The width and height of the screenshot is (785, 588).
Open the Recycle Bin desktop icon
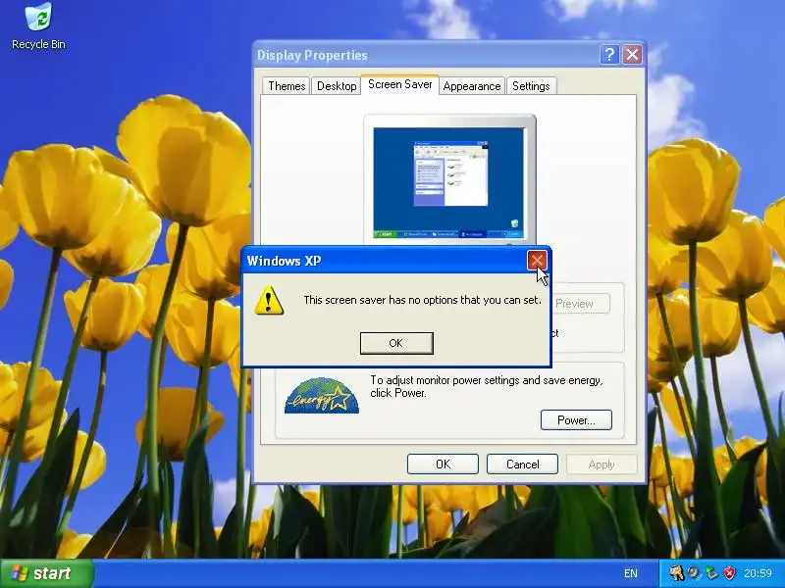pyautogui.click(x=38, y=26)
